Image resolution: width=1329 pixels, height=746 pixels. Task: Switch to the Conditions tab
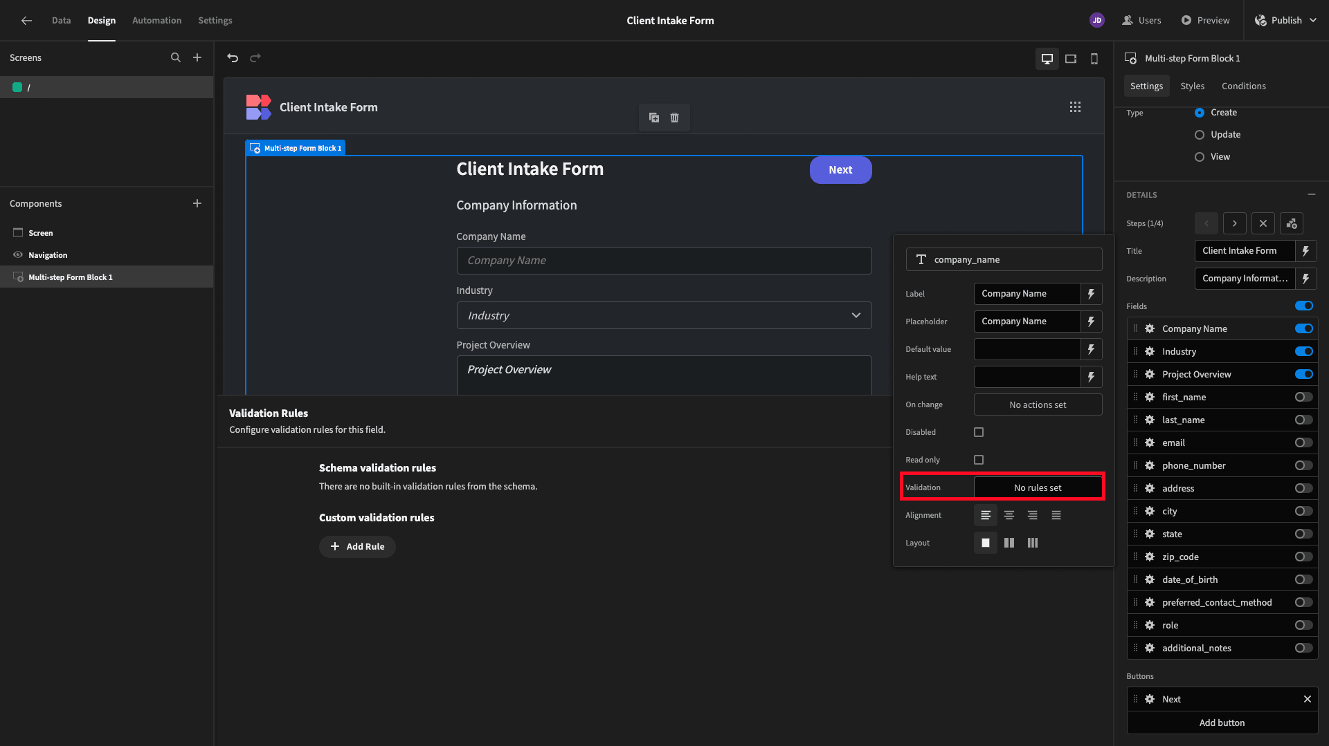pyautogui.click(x=1243, y=86)
